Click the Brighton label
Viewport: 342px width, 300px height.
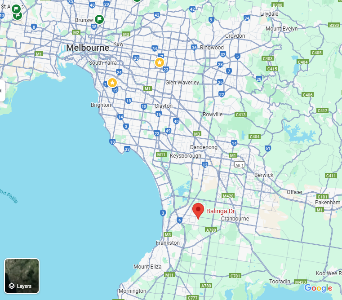[101, 105]
